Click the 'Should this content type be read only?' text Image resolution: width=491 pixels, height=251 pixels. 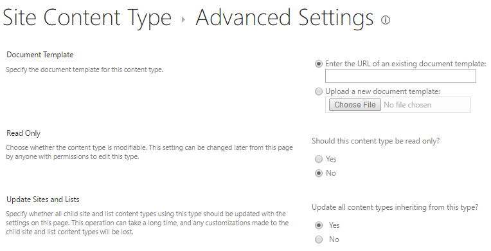coord(375,141)
